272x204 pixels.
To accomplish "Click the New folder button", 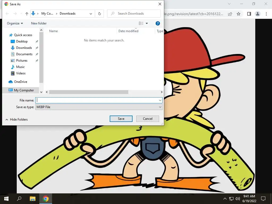I will [x=39, y=23].
